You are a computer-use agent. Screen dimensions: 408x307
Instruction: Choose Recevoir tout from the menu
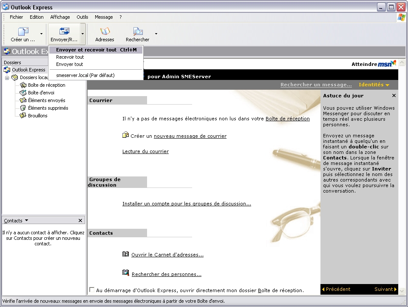(x=96, y=57)
